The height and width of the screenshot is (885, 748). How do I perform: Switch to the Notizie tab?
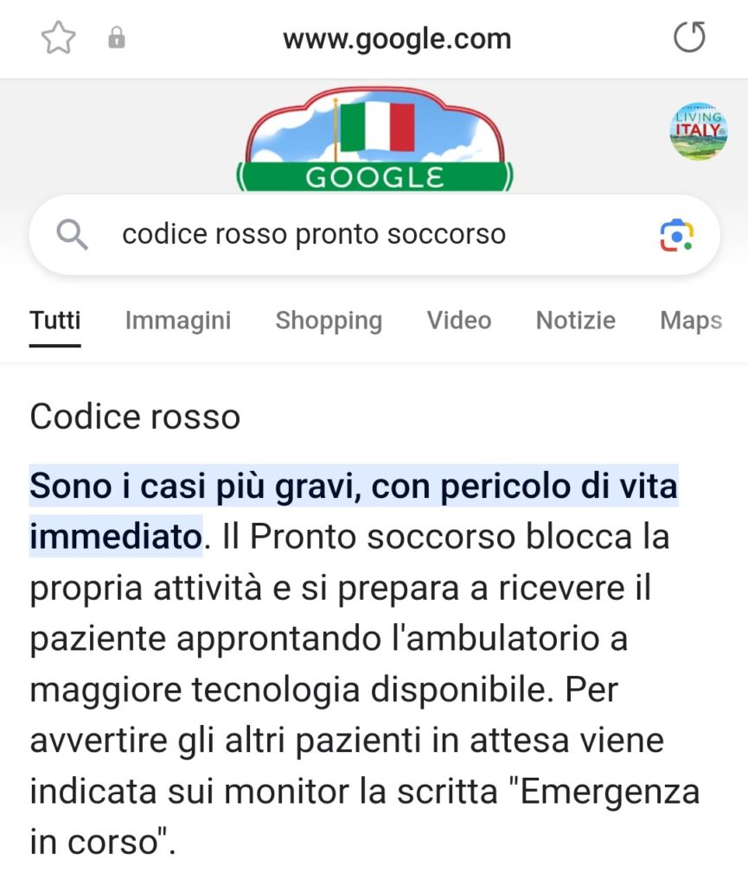click(575, 321)
